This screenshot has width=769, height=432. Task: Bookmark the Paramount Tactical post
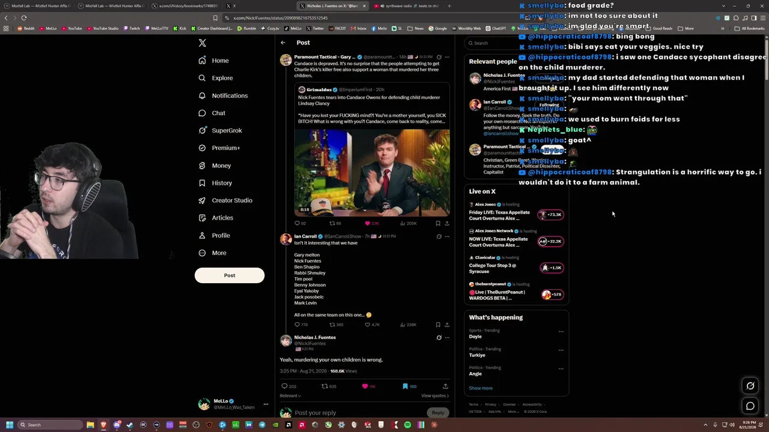click(438, 223)
